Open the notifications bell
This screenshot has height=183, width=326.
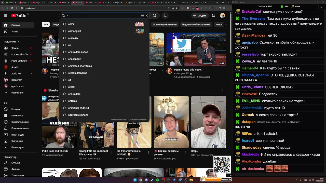213,16
